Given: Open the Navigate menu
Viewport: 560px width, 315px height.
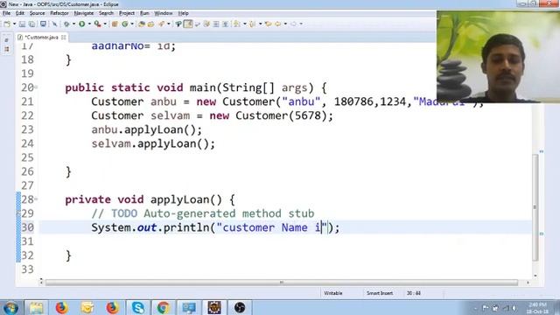Looking at the screenshot, I should point(84,13).
